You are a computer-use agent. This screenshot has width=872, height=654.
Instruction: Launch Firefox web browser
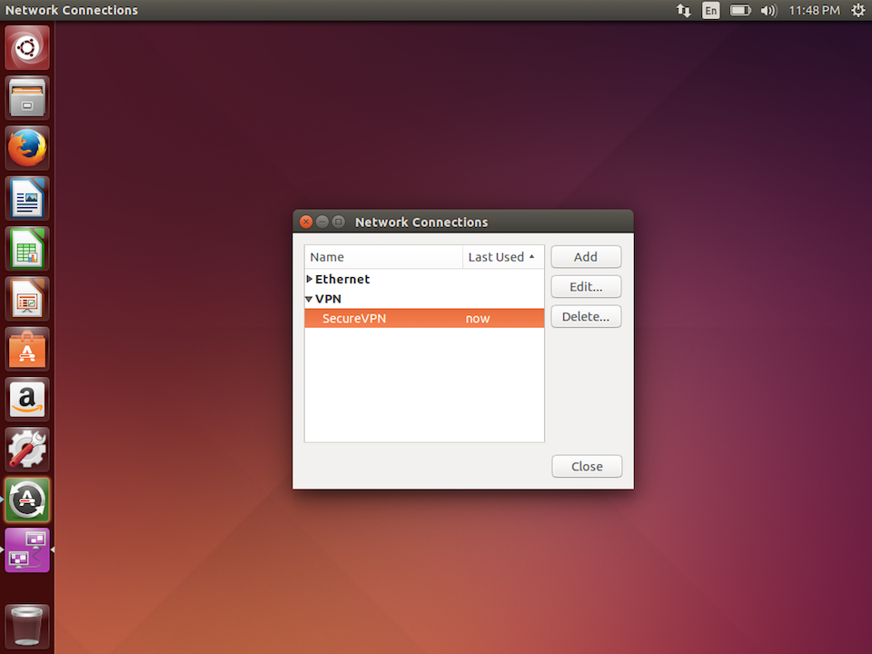(x=27, y=148)
